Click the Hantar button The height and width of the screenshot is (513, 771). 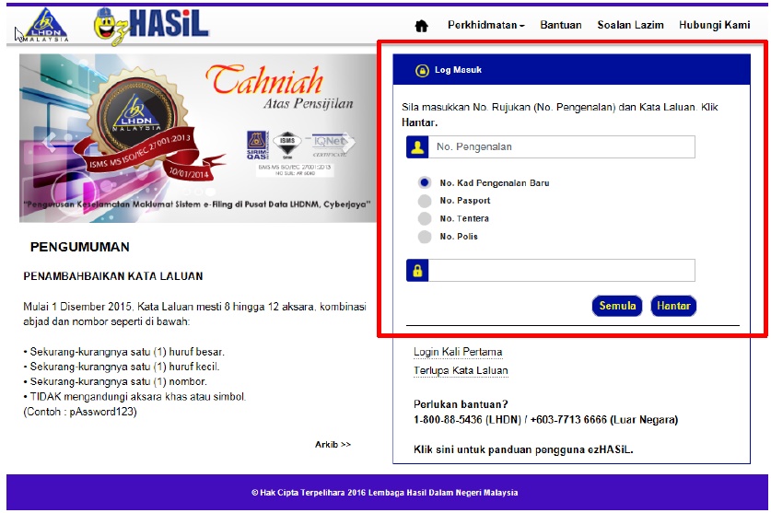point(673,306)
